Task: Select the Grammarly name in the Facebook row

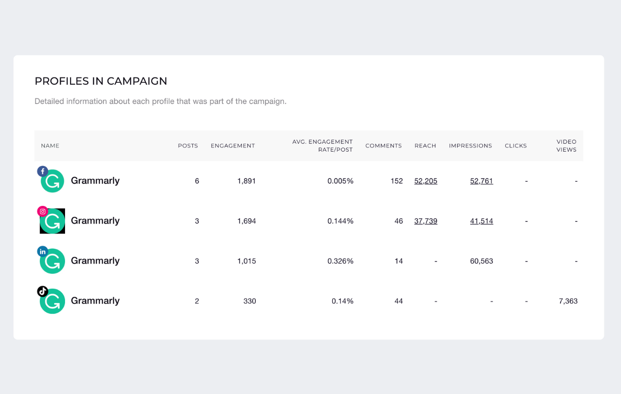Action: pyautogui.click(x=95, y=181)
